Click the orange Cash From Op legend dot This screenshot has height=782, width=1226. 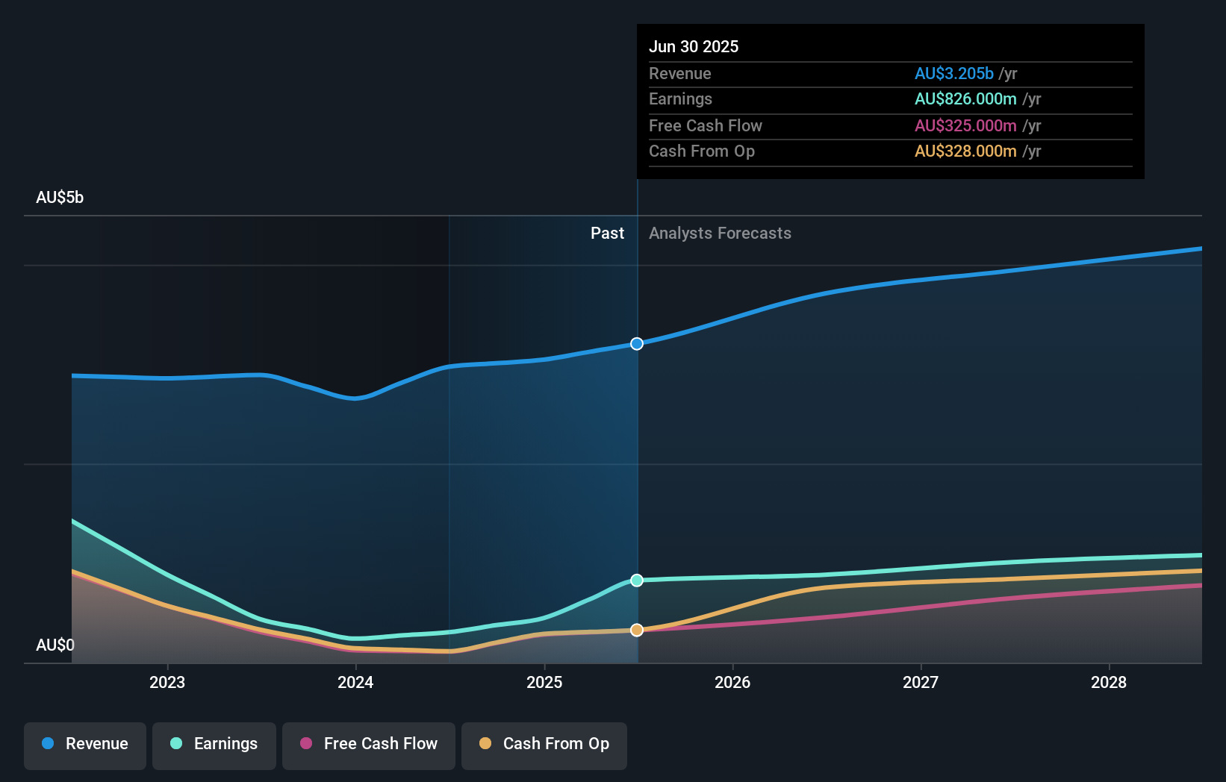pyautogui.click(x=485, y=745)
